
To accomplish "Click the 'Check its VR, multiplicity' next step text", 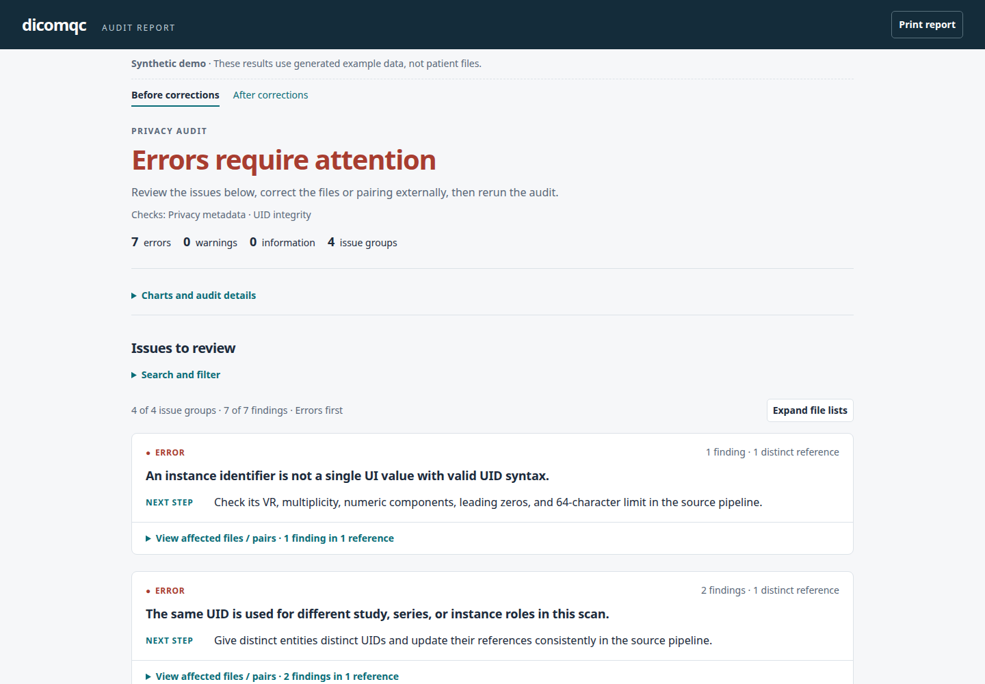I will click(488, 502).
